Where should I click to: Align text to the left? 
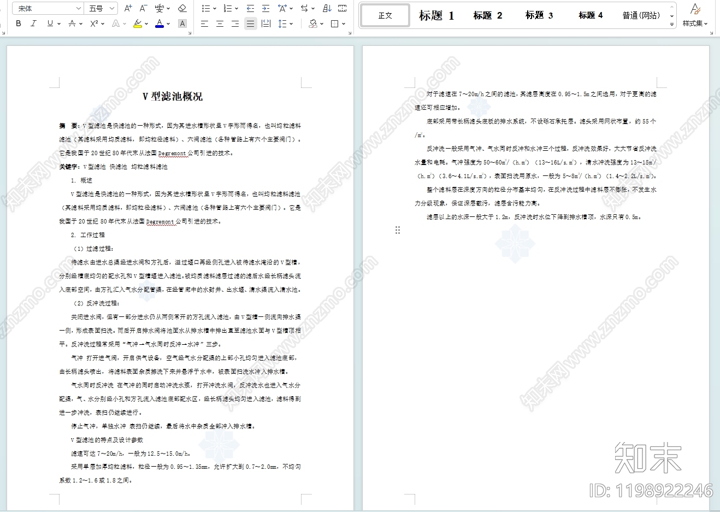(x=204, y=23)
